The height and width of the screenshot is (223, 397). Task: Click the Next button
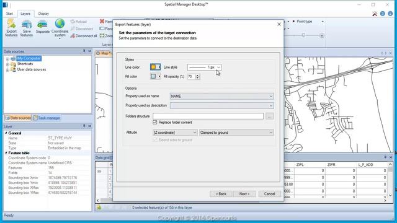244,194
